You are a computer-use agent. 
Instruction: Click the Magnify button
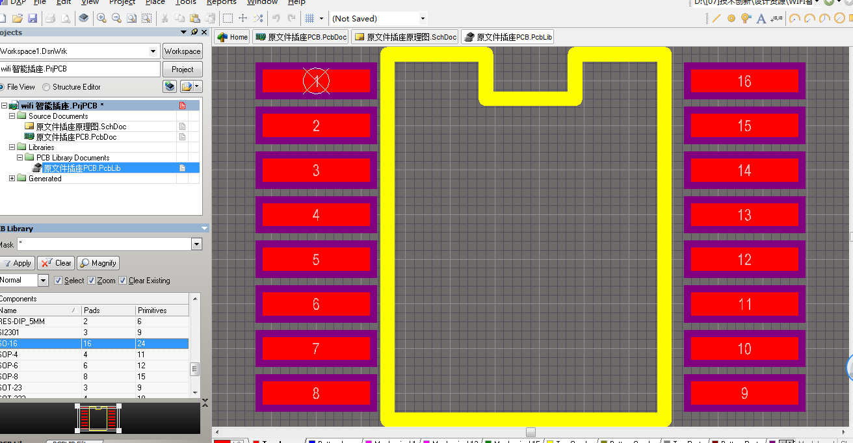pyautogui.click(x=98, y=263)
